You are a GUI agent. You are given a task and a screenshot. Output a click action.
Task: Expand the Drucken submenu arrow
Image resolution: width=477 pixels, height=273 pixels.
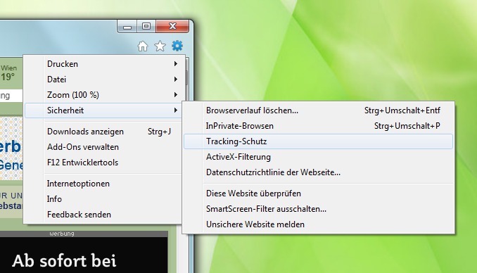176,63
